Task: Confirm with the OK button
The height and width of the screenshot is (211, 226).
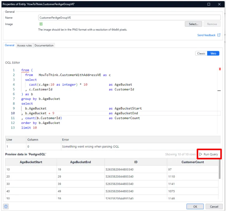Action: (x=195, y=207)
